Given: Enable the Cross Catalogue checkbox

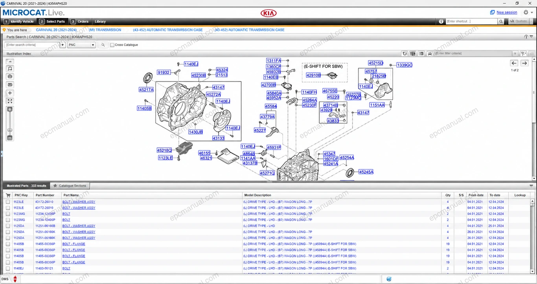Looking at the screenshot, I should pyautogui.click(x=112, y=45).
